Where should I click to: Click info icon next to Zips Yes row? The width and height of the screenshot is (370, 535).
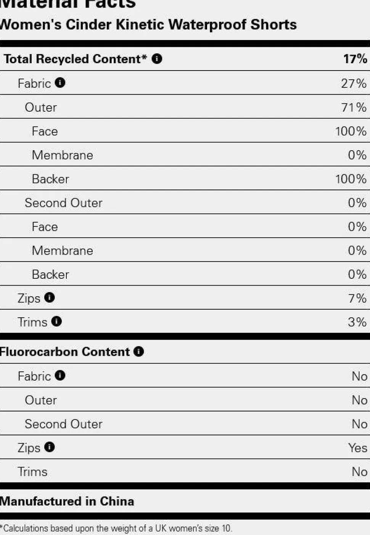point(50,447)
